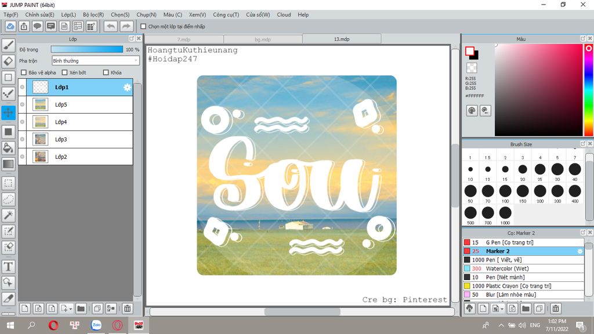
Task: Toggle visibility of layer Lớp3
Action: (23, 139)
